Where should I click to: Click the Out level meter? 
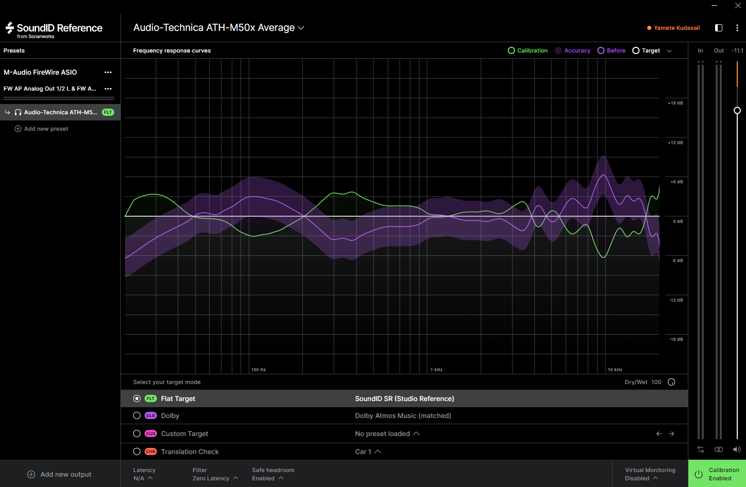tap(719, 250)
